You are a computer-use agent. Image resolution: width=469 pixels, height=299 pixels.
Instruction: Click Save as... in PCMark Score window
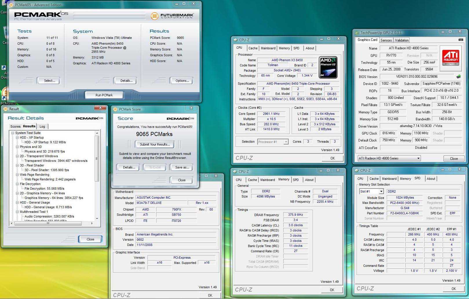(x=182, y=167)
